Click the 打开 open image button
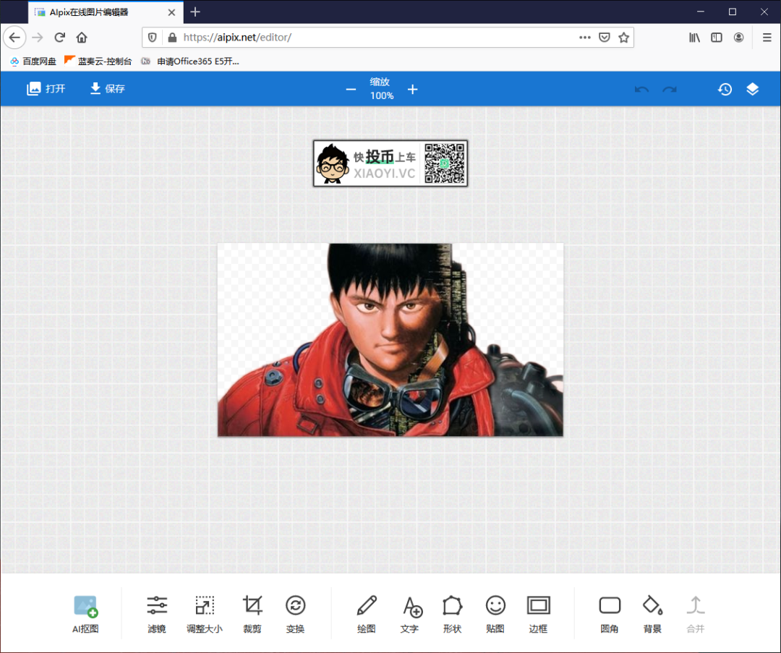The height and width of the screenshot is (653, 781). click(46, 89)
